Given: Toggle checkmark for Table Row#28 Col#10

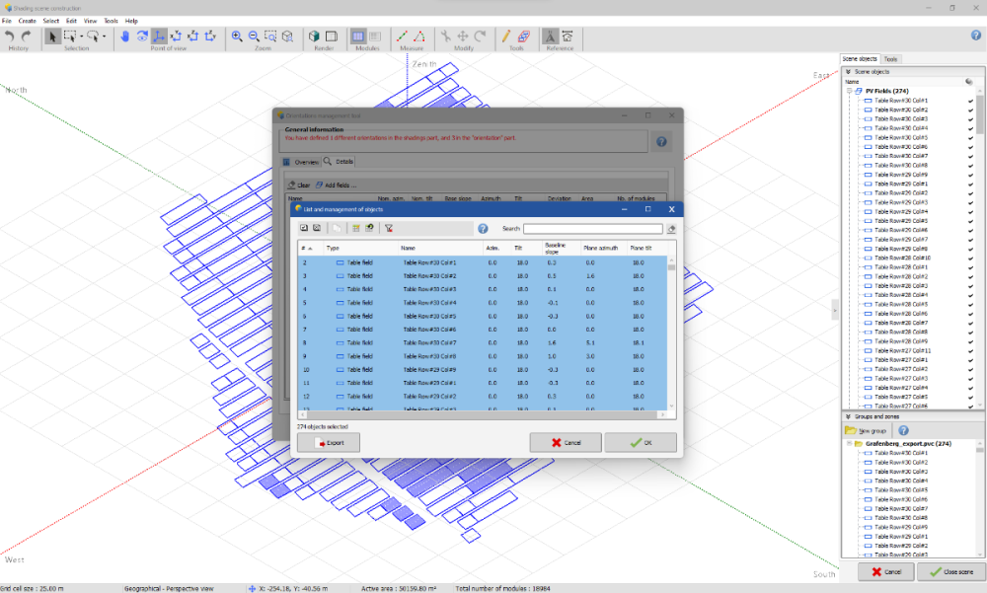Looking at the screenshot, I should tap(970, 258).
